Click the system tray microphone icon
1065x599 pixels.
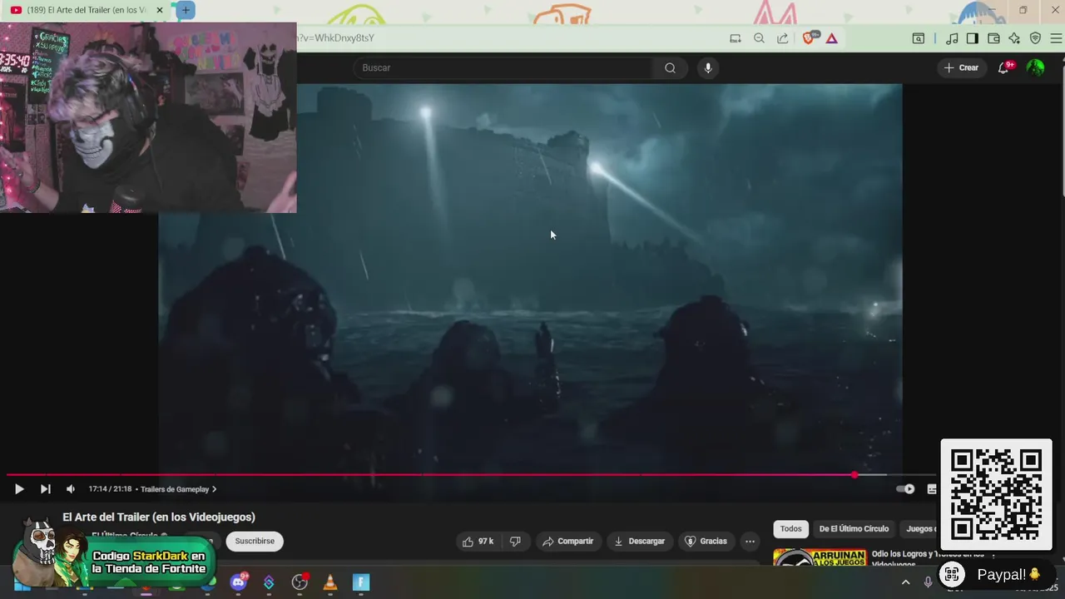(x=928, y=582)
